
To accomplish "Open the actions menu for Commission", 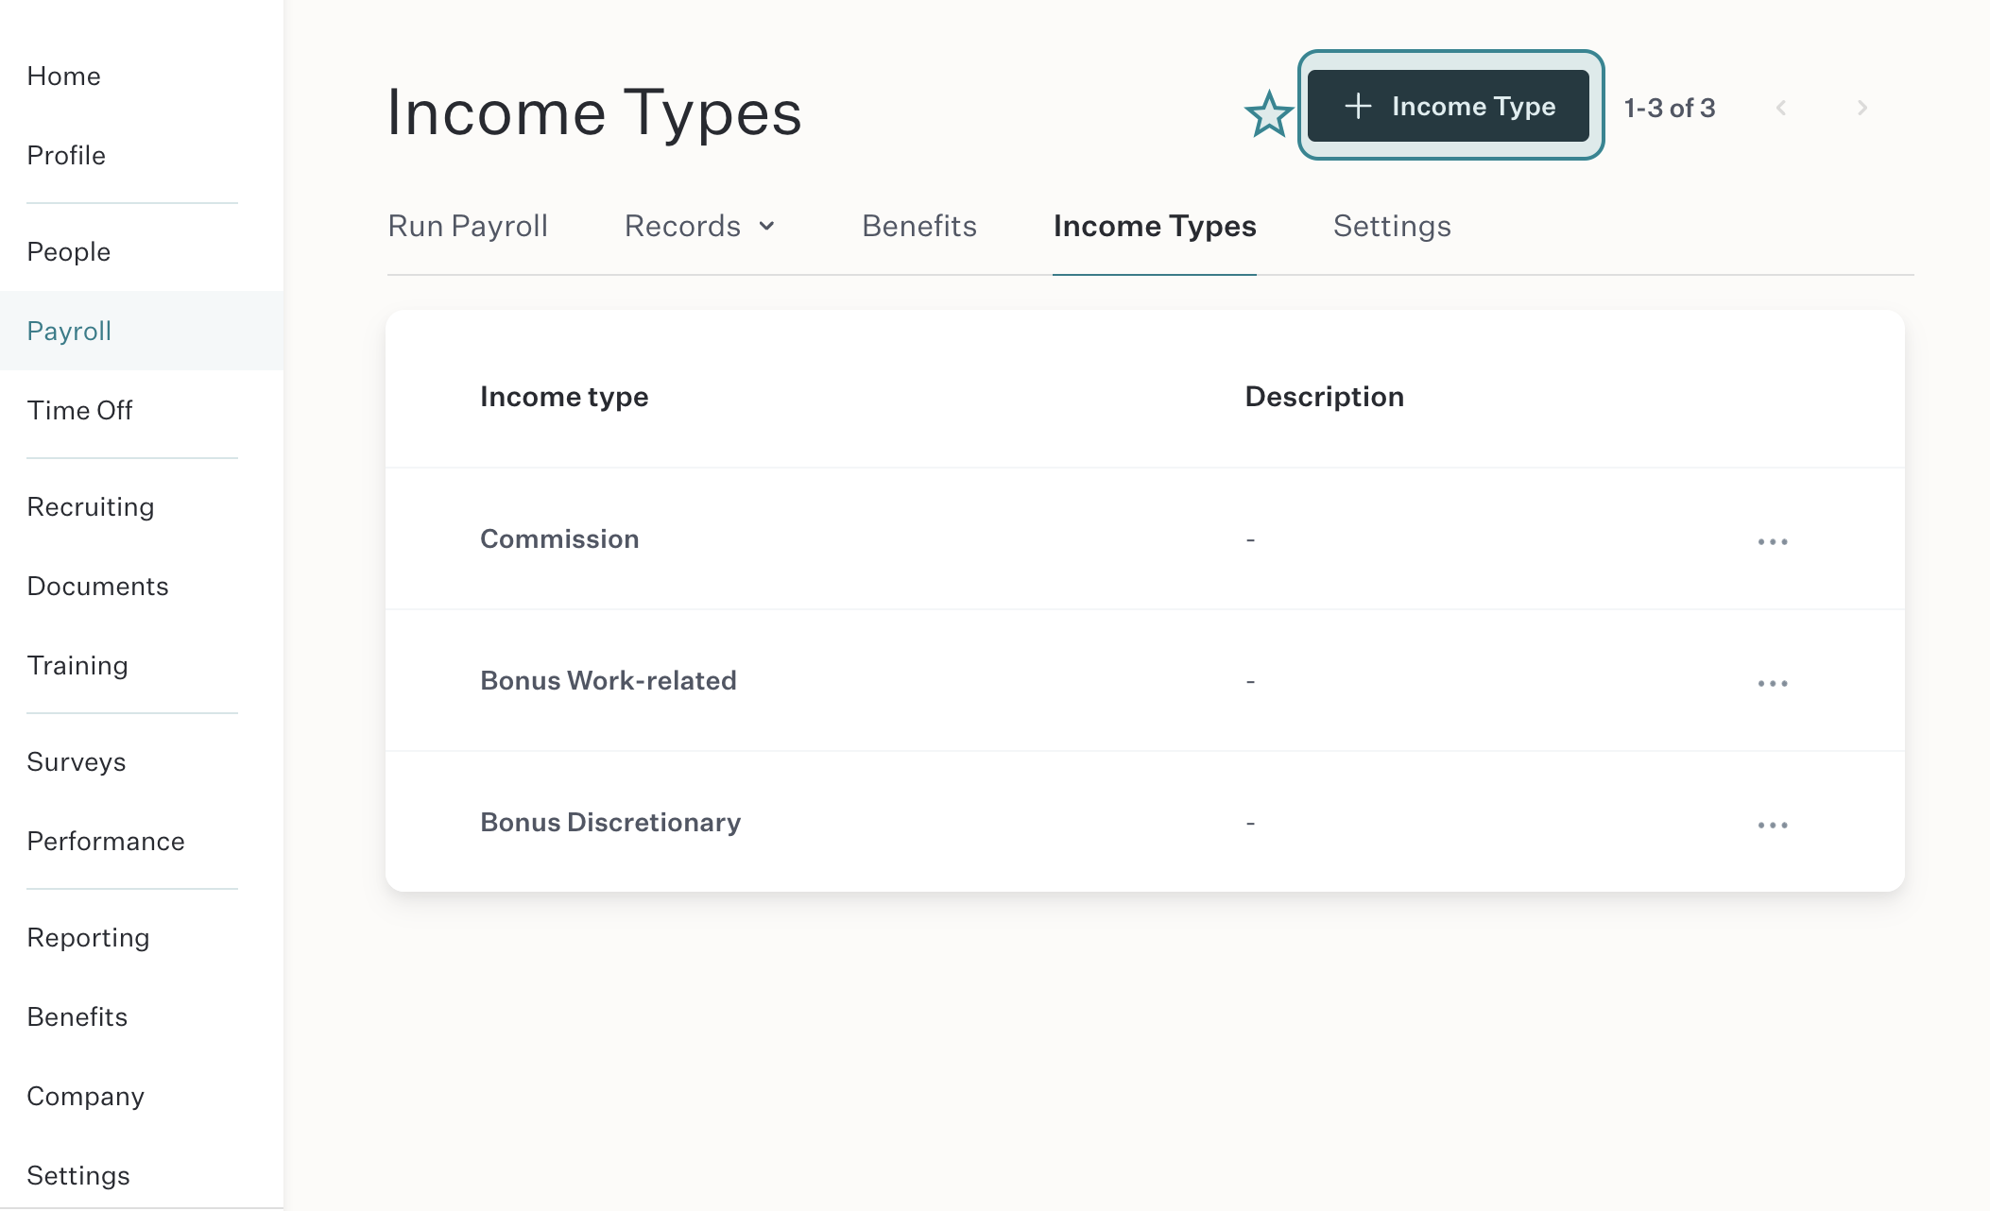I will (1774, 540).
